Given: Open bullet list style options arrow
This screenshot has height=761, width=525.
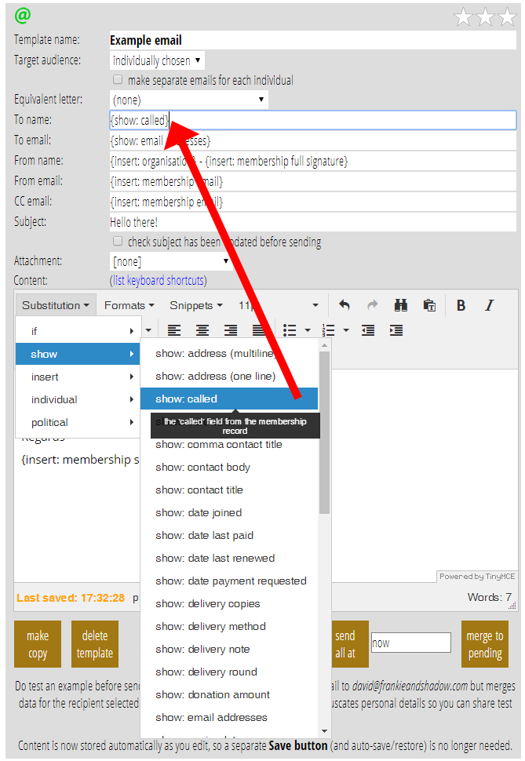Looking at the screenshot, I should [308, 330].
